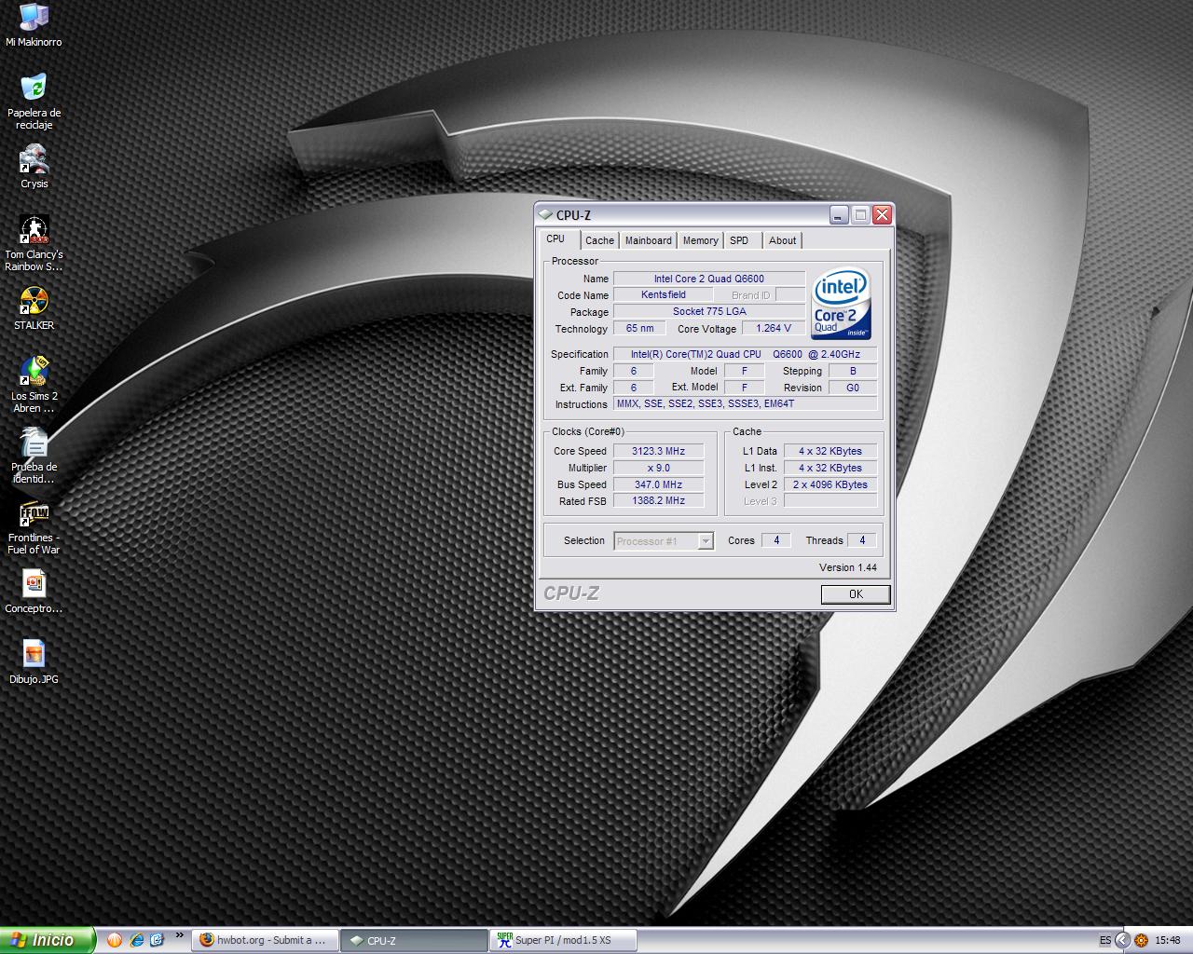Click the Code Name field Kentsfield
1193x954 pixels.
pos(663,294)
